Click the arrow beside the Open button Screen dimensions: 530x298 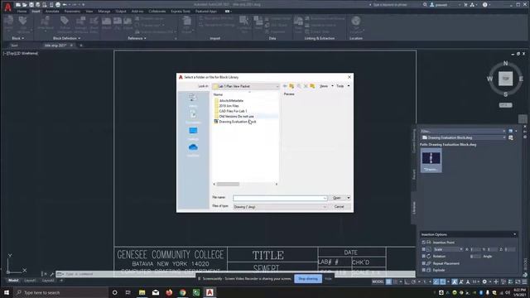(x=349, y=198)
